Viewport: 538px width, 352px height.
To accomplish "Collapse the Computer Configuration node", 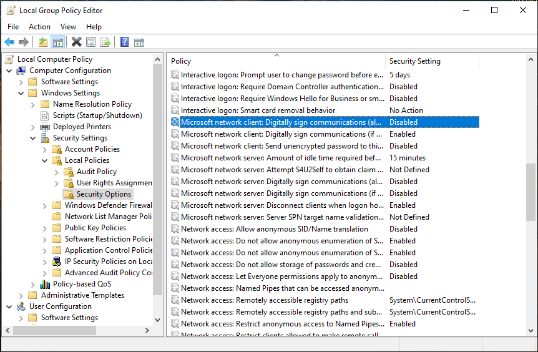I will point(9,71).
